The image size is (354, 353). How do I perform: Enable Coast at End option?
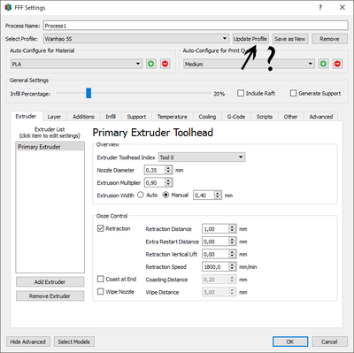click(x=101, y=279)
